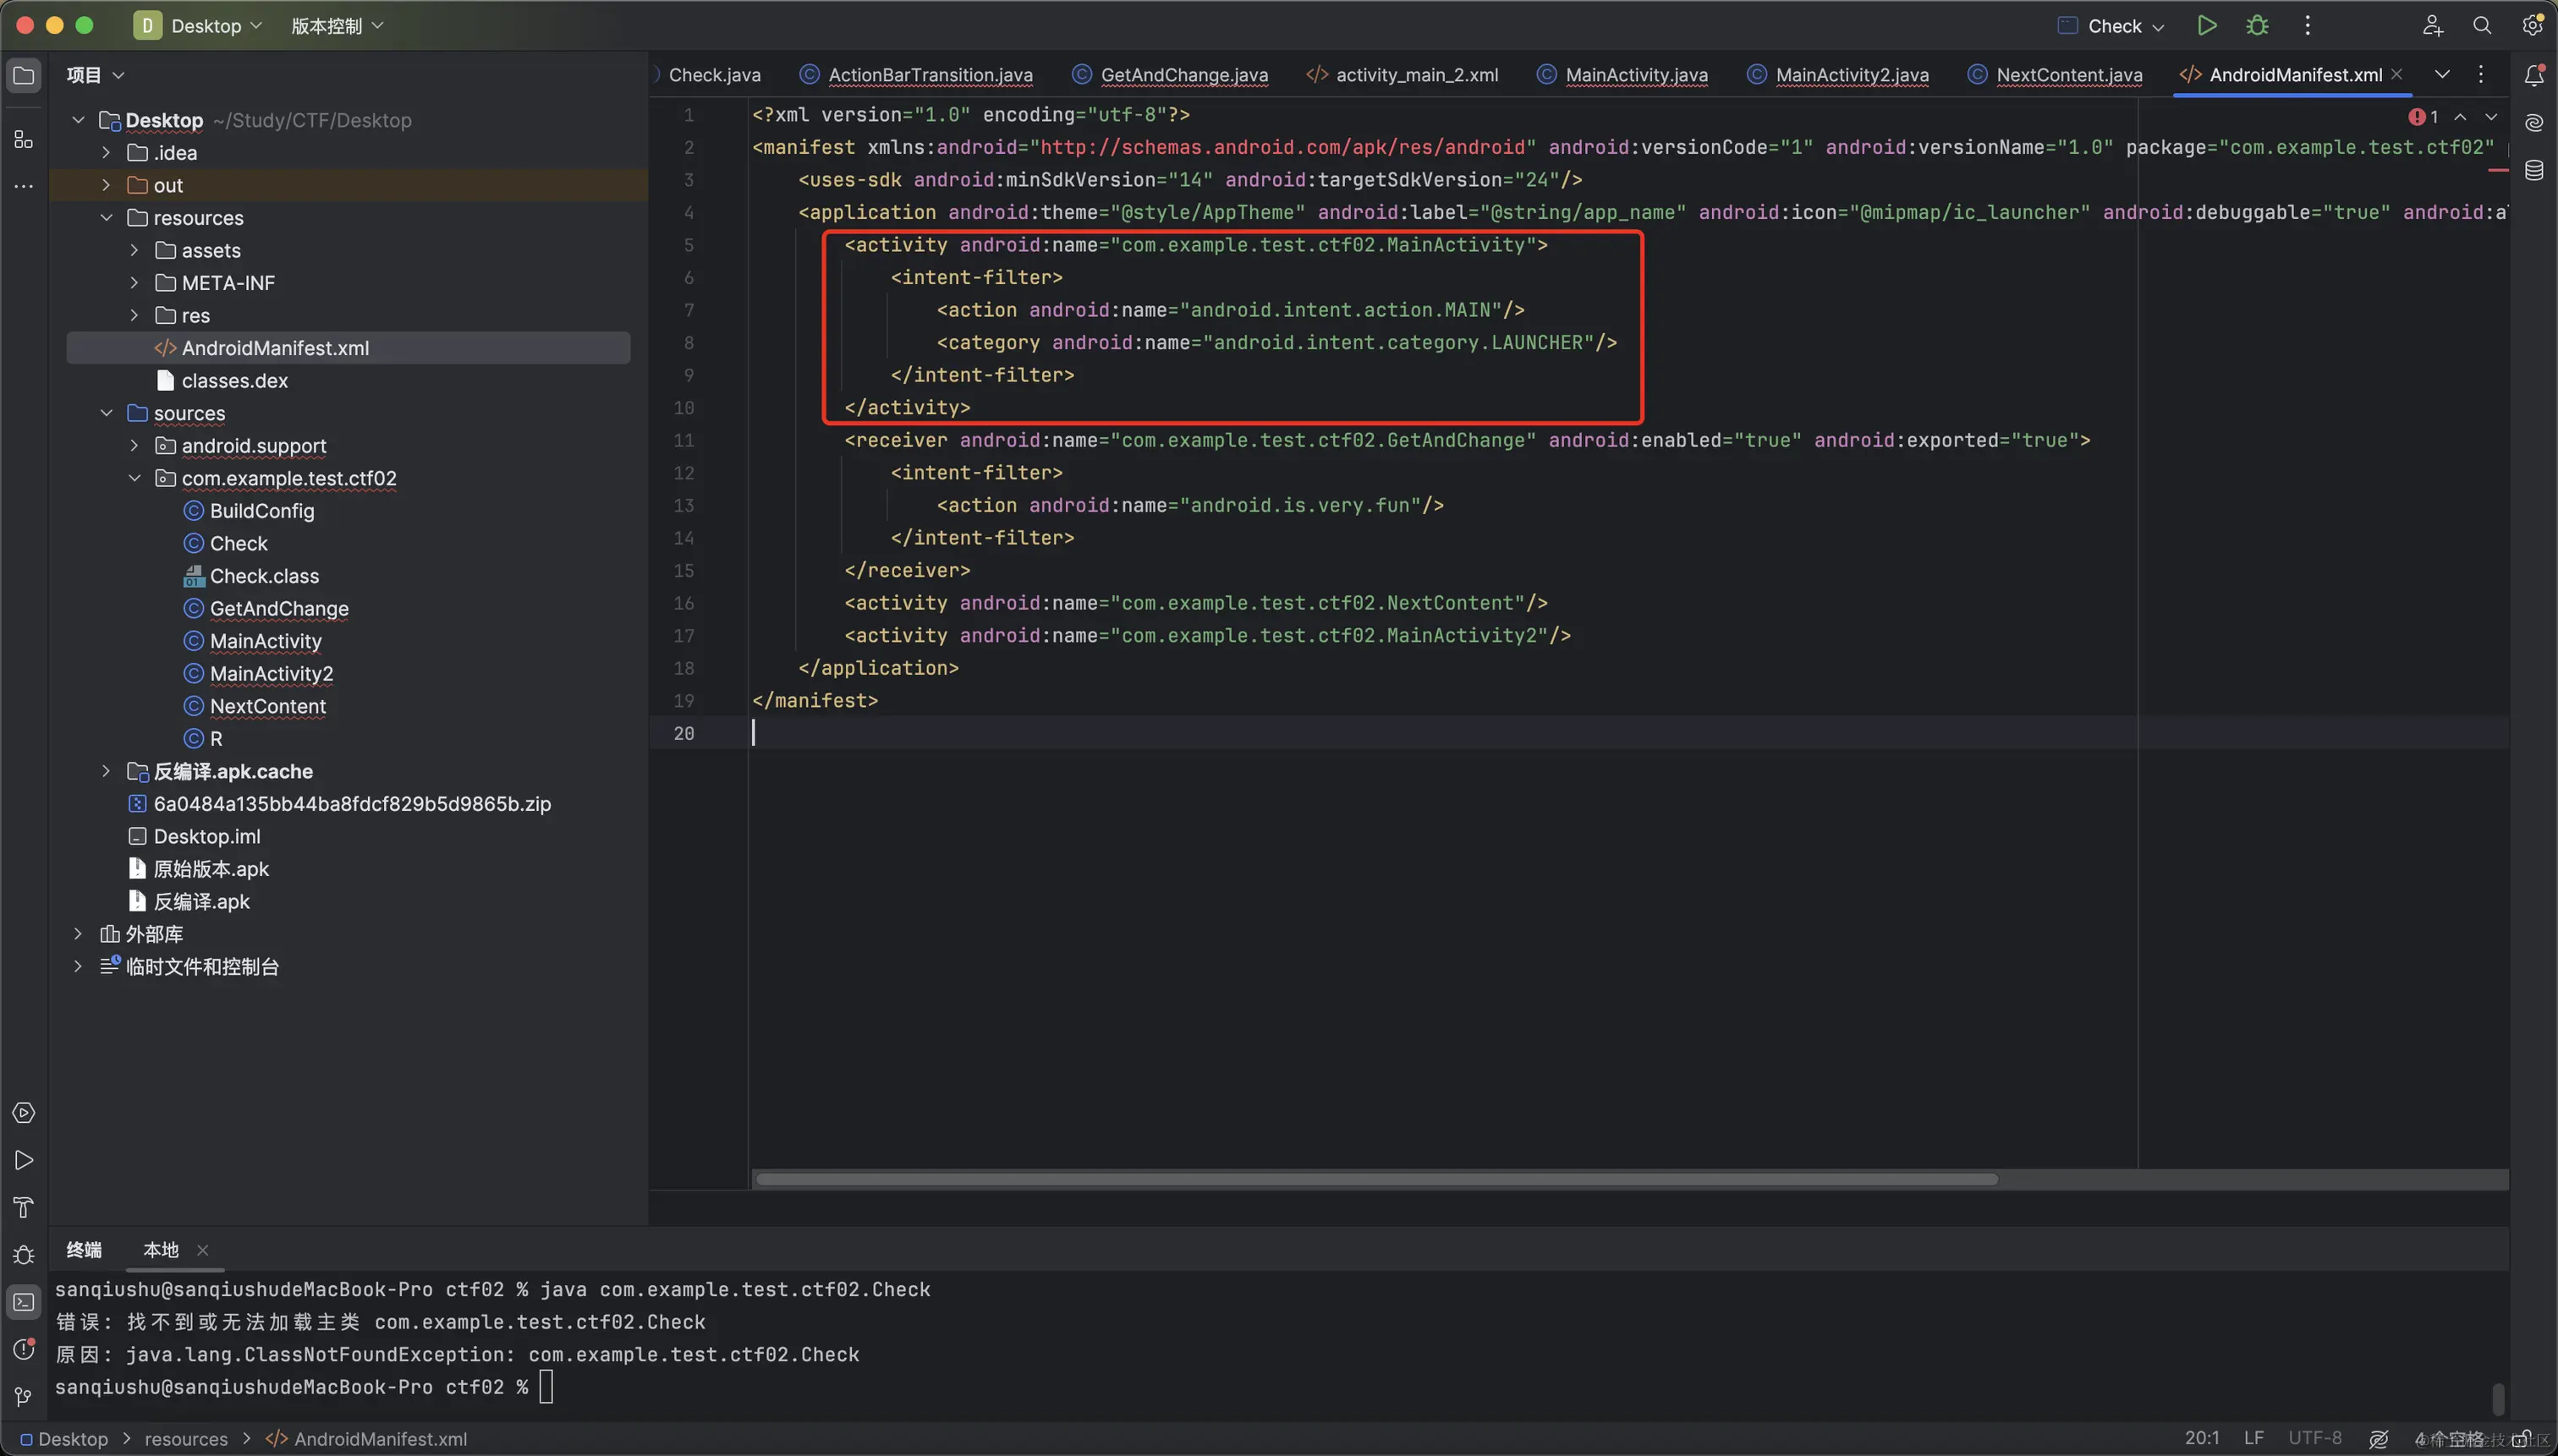Click the editor horizontal scrollbar
This screenshot has height=1456, width=2558.
(1375, 1179)
